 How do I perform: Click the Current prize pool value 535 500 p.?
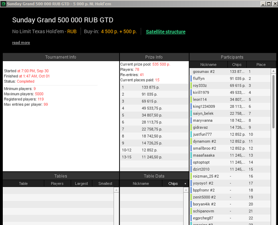(x=161, y=64)
